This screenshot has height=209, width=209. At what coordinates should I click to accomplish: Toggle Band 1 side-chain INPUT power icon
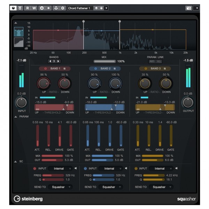click(34, 169)
